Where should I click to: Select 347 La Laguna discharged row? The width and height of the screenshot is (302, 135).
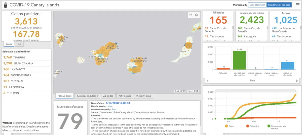(x=251, y=37)
